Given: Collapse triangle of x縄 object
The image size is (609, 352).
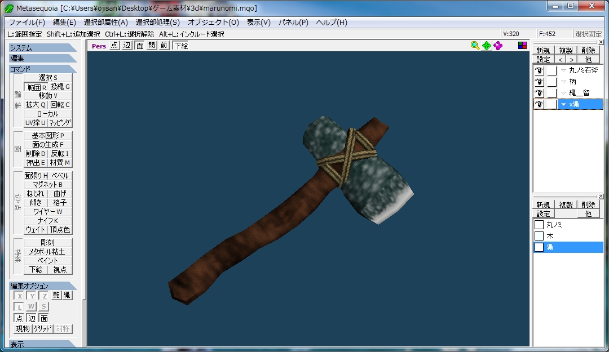Looking at the screenshot, I should tap(563, 104).
